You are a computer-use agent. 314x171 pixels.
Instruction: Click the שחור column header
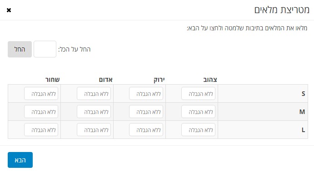click(52, 80)
